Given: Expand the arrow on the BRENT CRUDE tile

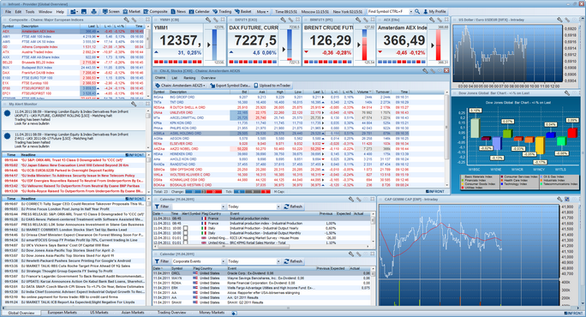Looking at the screenshot, I should [359, 45].
